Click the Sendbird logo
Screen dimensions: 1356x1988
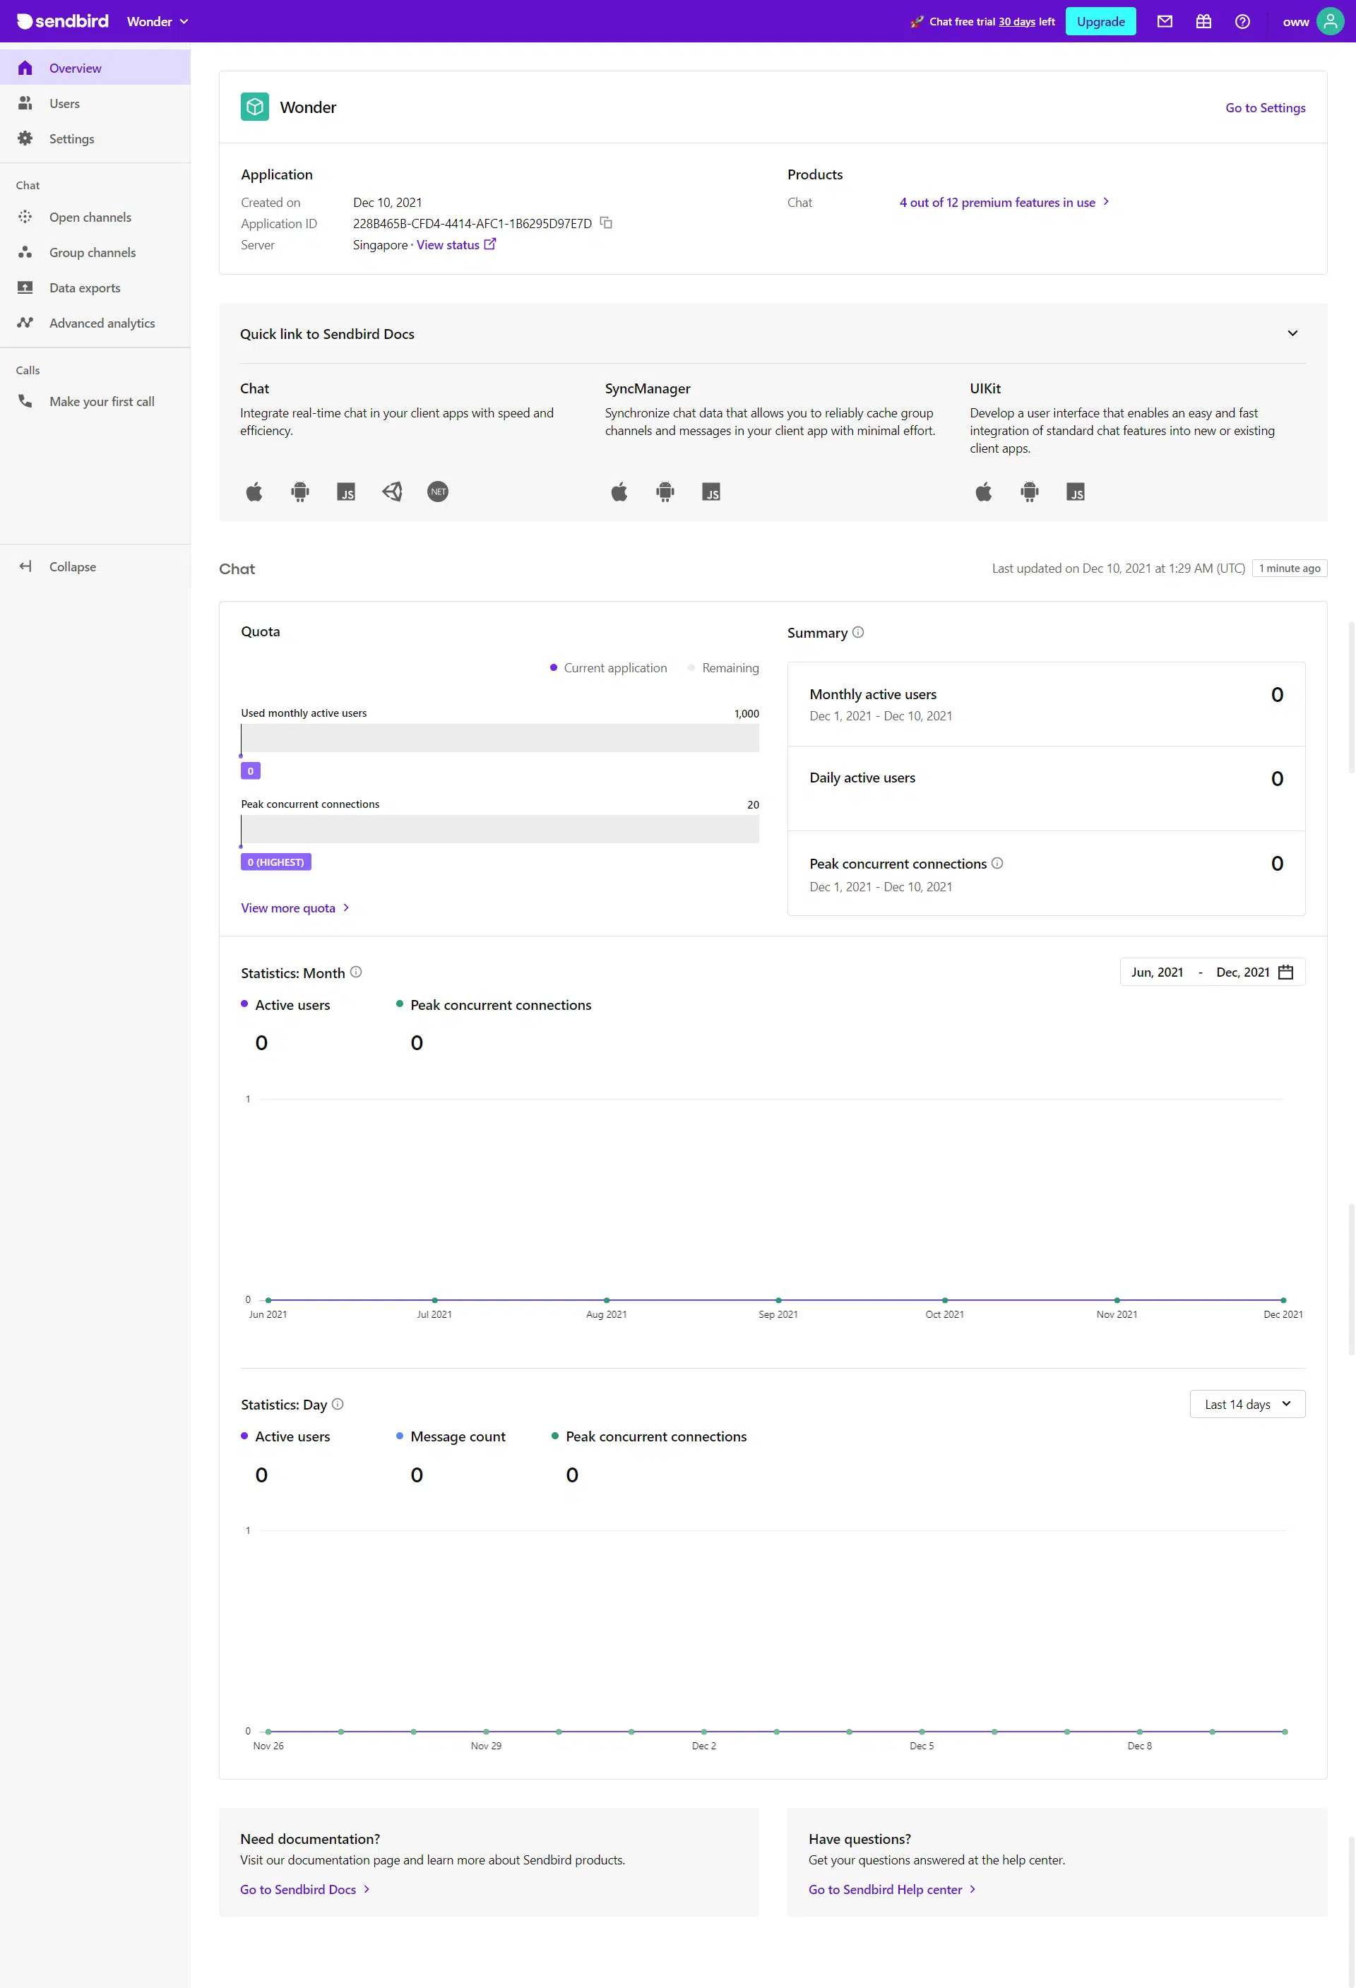62,21
